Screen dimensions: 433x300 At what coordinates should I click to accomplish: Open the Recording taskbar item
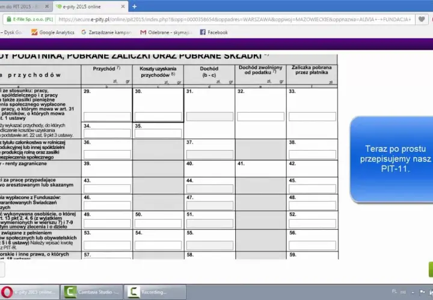point(155,292)
